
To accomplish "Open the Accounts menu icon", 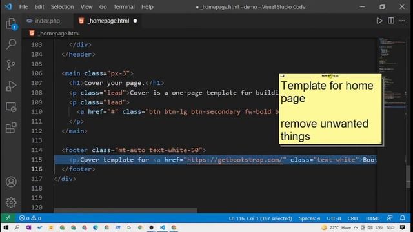I will pyautogui.click(x=11, y=182).
